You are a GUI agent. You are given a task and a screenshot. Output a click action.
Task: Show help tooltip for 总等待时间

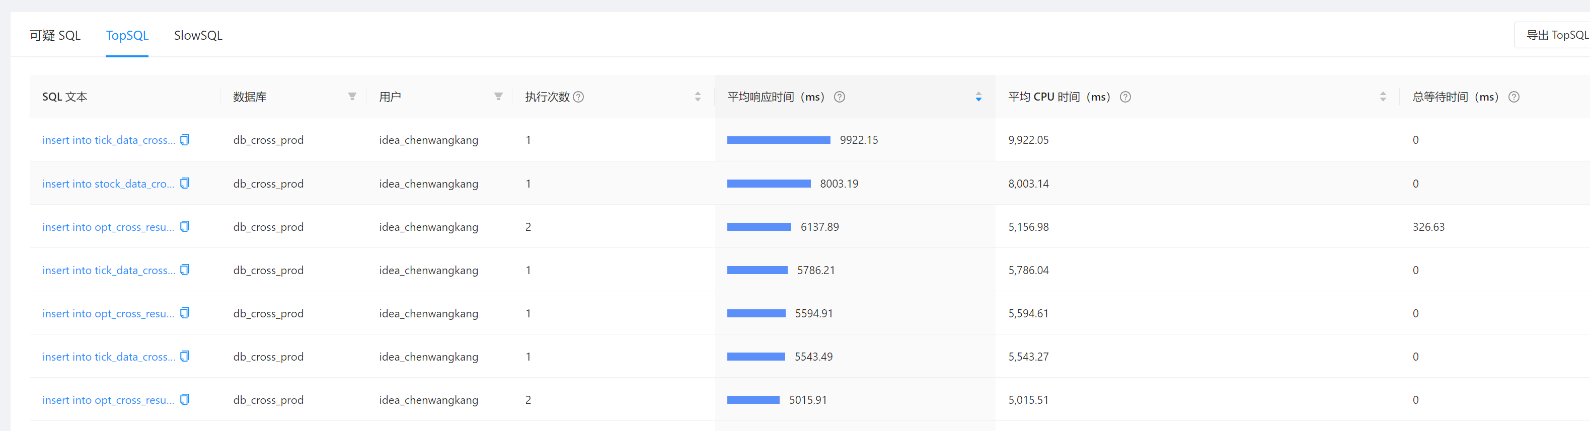[1513, 97]
